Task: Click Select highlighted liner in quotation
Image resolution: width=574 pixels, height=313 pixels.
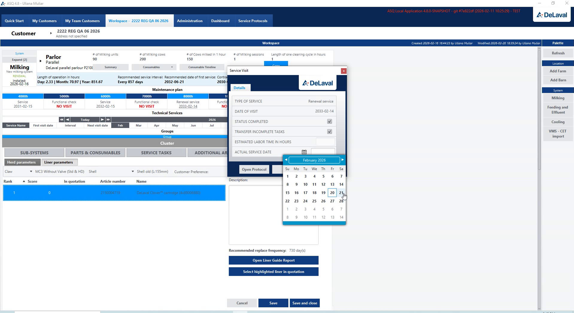Action: pyautogui.click(x=274, y=272)
